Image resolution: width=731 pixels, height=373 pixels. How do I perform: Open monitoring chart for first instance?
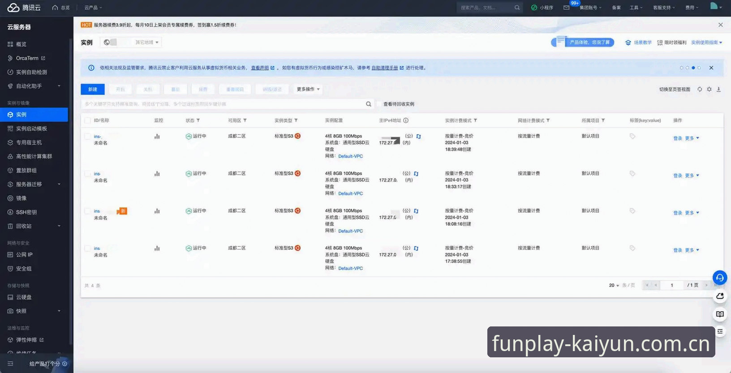click(x=157, y=136)
